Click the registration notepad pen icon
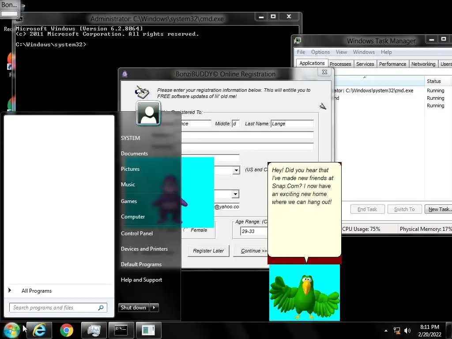The height and width of the screenshot is (339, 452). click(142, 92)
